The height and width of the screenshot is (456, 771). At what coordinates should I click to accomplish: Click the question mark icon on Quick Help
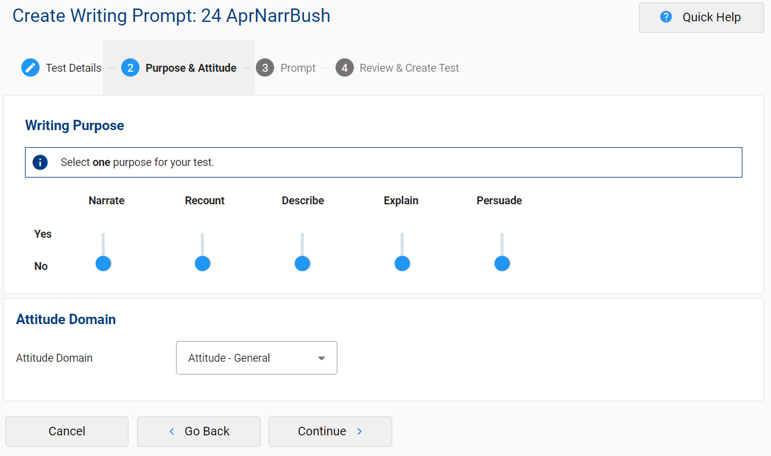[664, 18]
